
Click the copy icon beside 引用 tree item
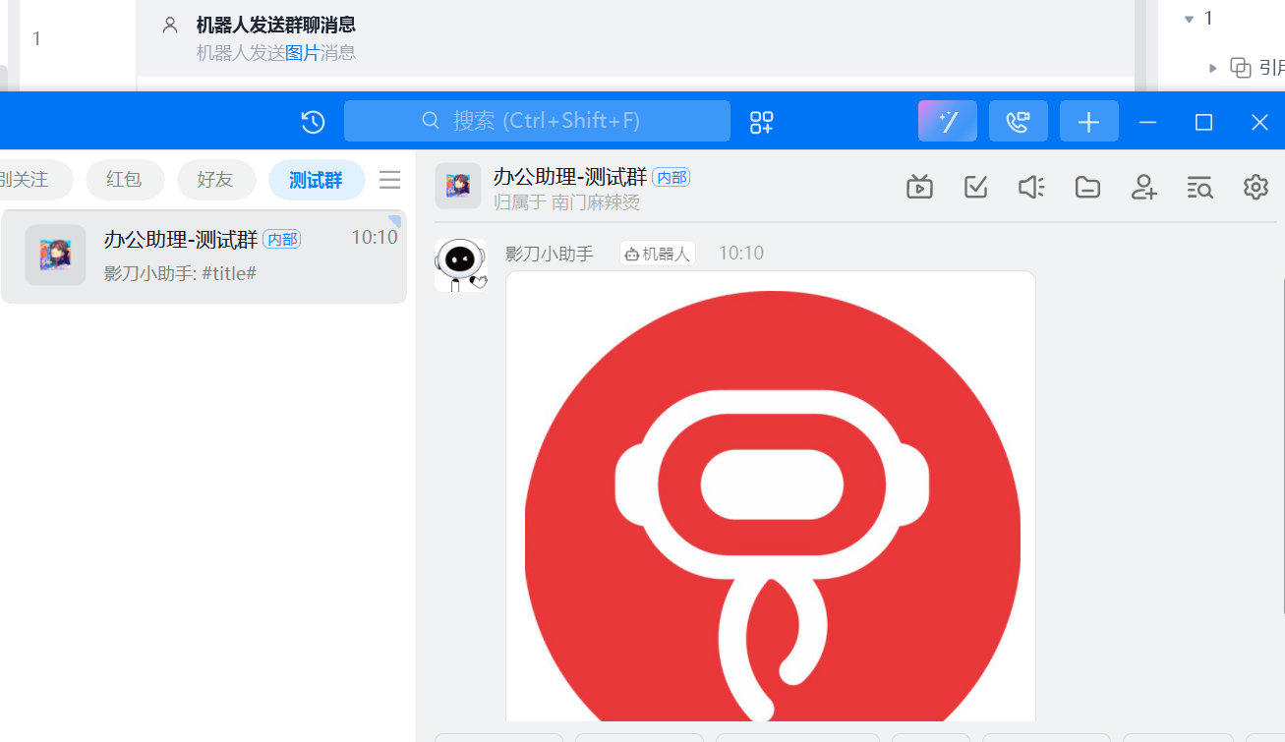pos(1241,68)
